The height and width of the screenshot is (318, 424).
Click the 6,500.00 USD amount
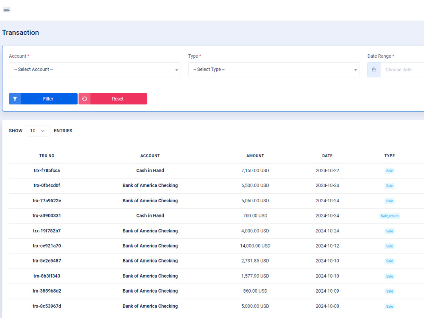pos(255,186)
